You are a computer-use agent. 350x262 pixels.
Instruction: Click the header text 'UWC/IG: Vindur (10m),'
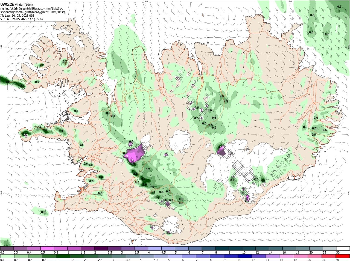coord(17,5)
